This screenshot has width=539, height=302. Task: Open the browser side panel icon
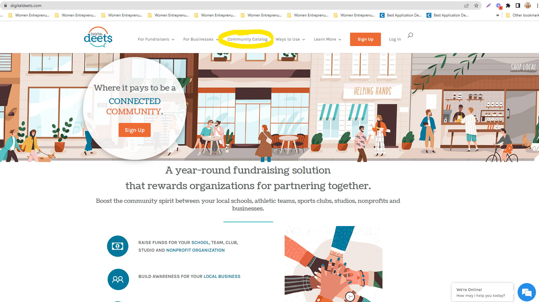[518, 5]
